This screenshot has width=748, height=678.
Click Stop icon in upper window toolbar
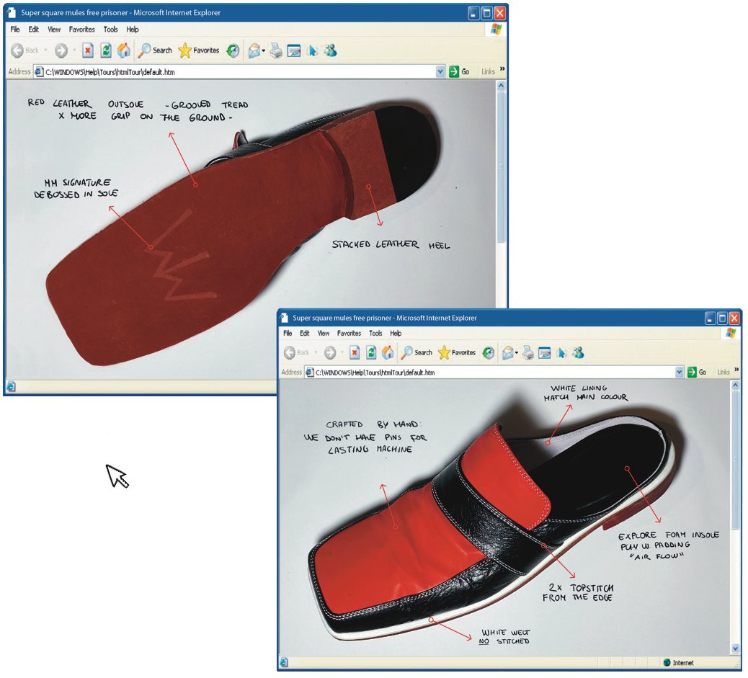tap(88, 50)
